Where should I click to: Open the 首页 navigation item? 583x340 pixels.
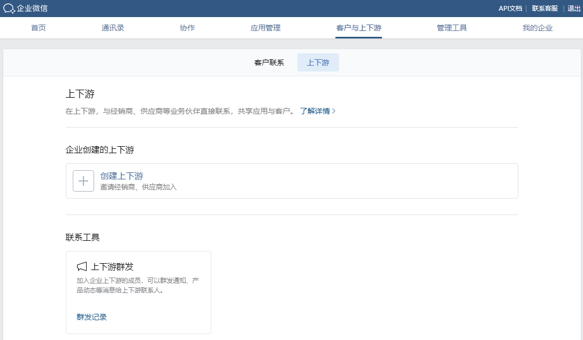click(x=38, y=28)
